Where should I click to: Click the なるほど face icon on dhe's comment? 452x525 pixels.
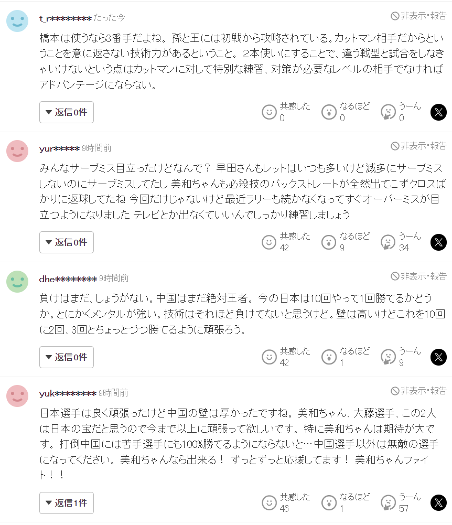(x=329, y=357)
